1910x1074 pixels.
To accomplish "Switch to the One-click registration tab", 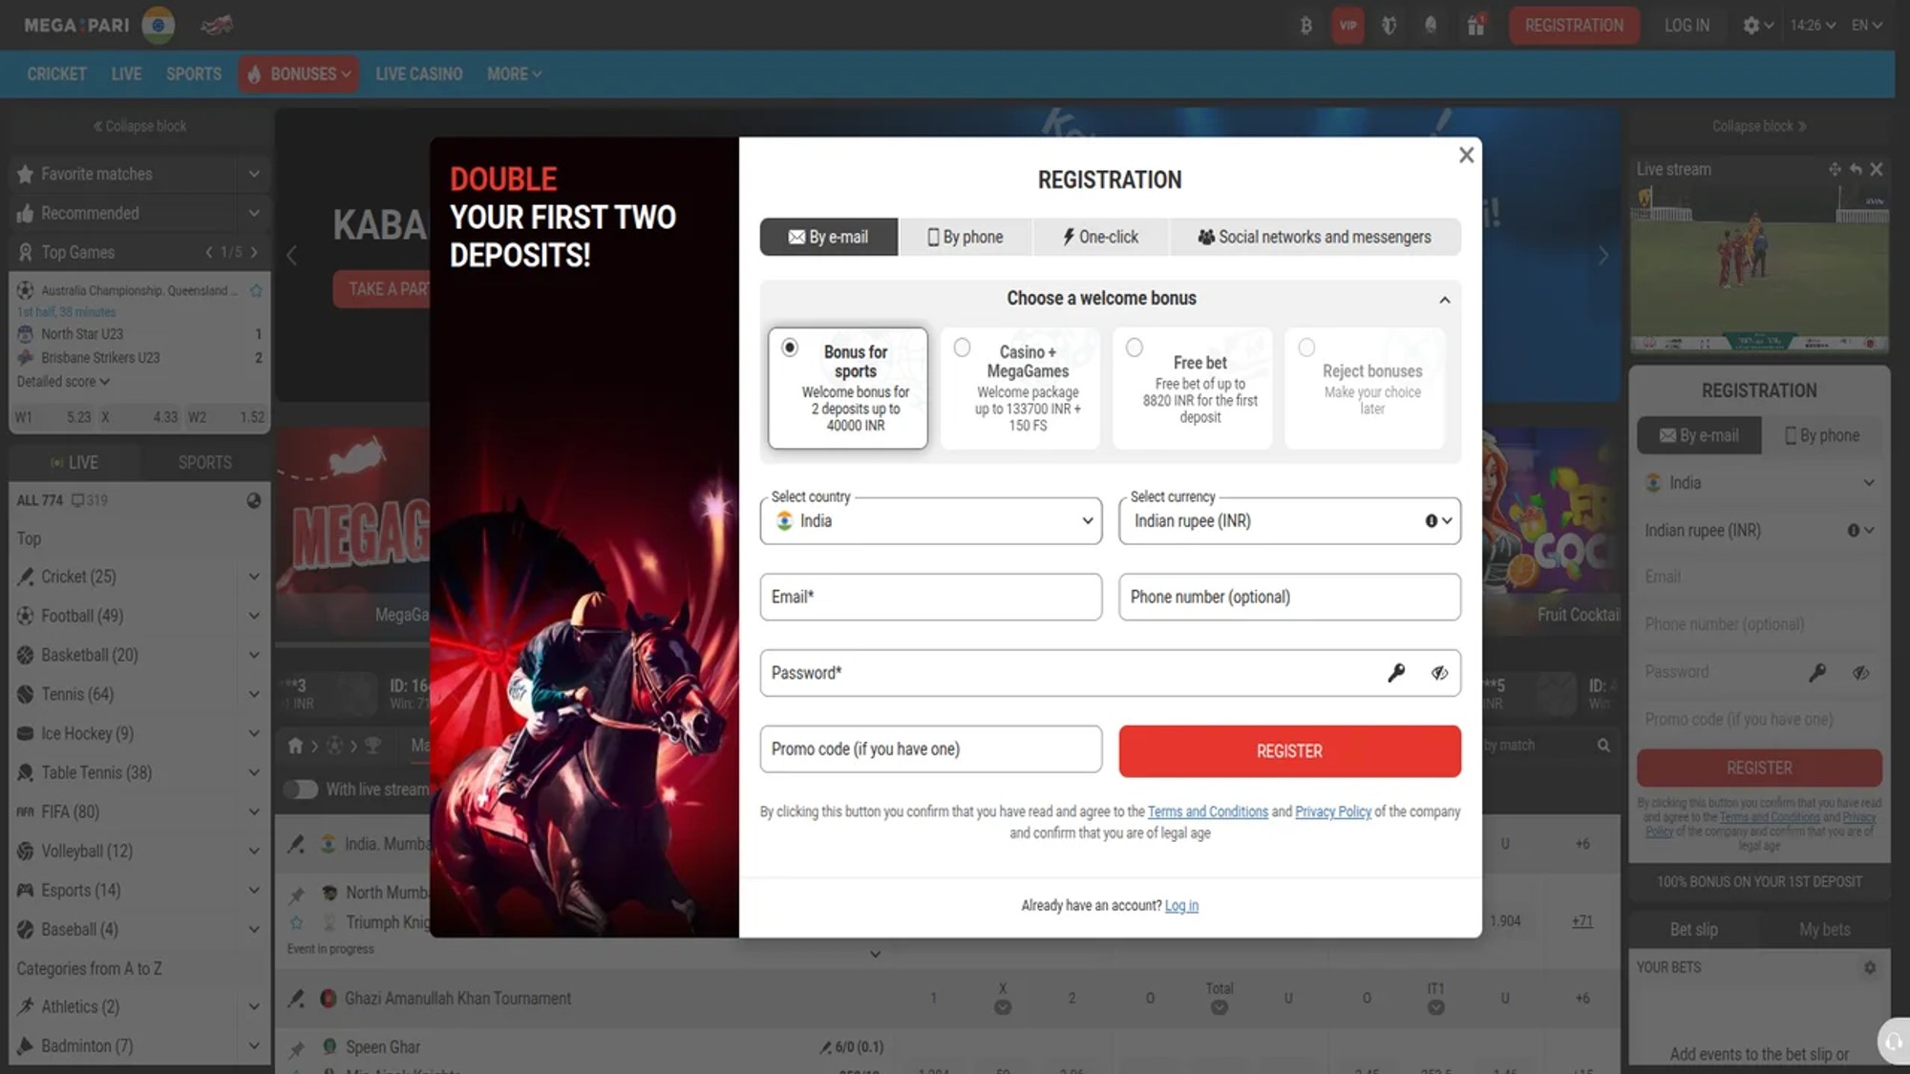I will click(1101, 237).
